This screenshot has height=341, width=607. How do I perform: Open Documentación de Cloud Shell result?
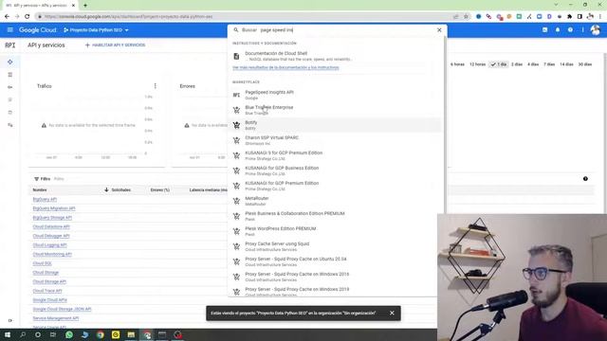point(336,56)
